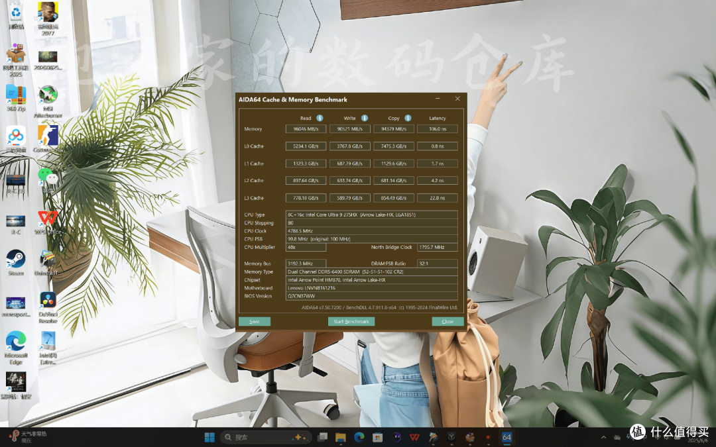The width and height of the screenshot is (716, 447).
Task: Open the weather widget on the taskbar
Action: (29, 437)
